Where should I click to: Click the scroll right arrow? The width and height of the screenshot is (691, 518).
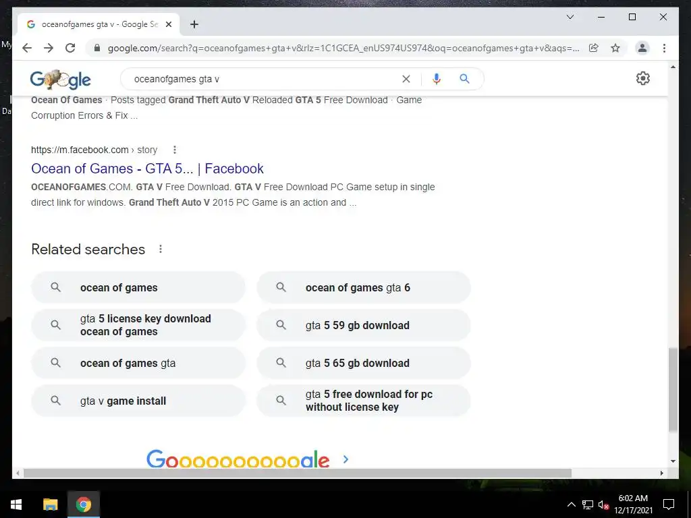click(x=661, y=473)
